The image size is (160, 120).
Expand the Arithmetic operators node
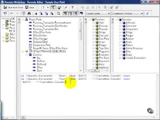(120, 23)
